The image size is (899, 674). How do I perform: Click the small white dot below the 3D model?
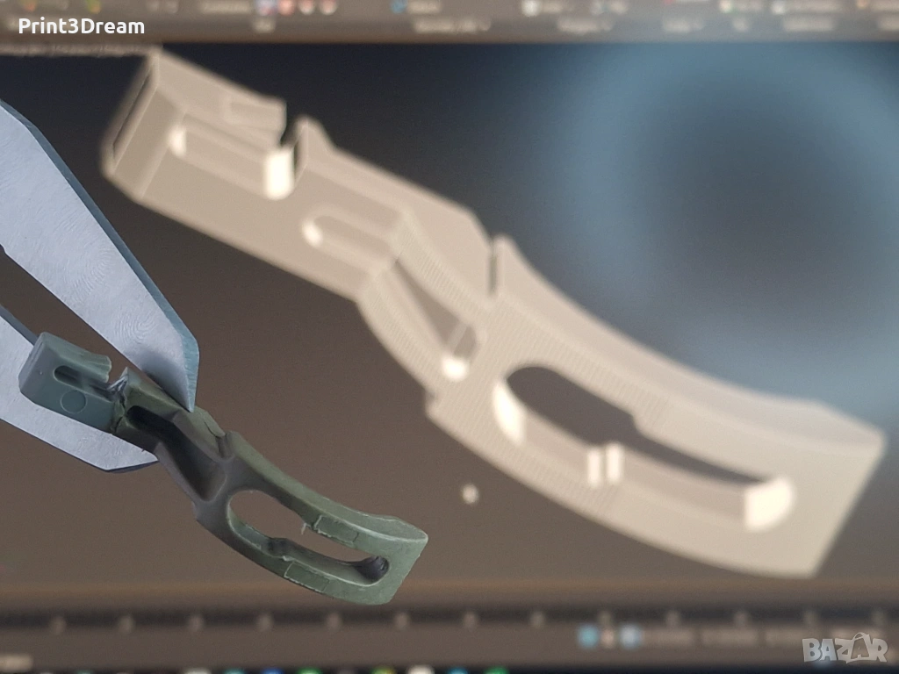[470, 493]
